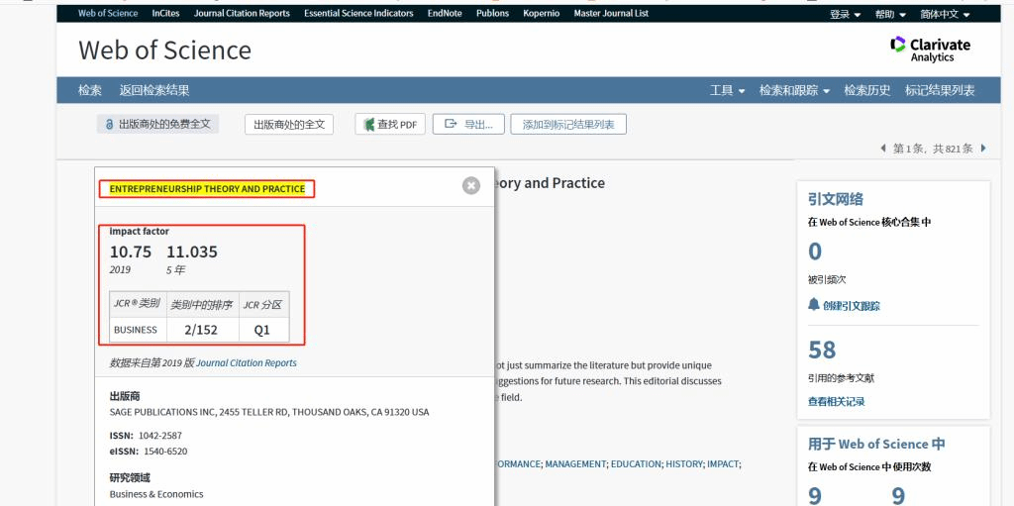Click the bell icon to create citation alert

(x=814, y=305)
